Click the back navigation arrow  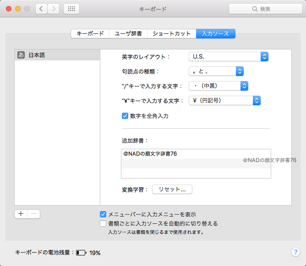click(x=42, y=9)
